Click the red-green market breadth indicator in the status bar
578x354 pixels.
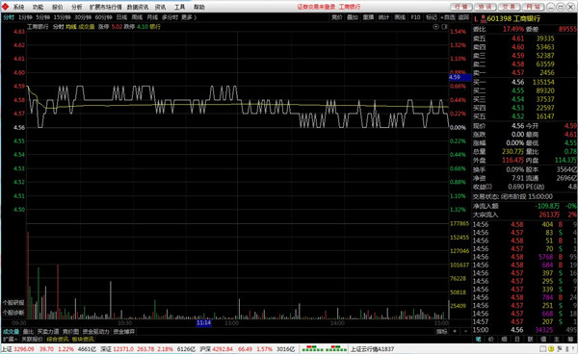click(x=324, y=348)
